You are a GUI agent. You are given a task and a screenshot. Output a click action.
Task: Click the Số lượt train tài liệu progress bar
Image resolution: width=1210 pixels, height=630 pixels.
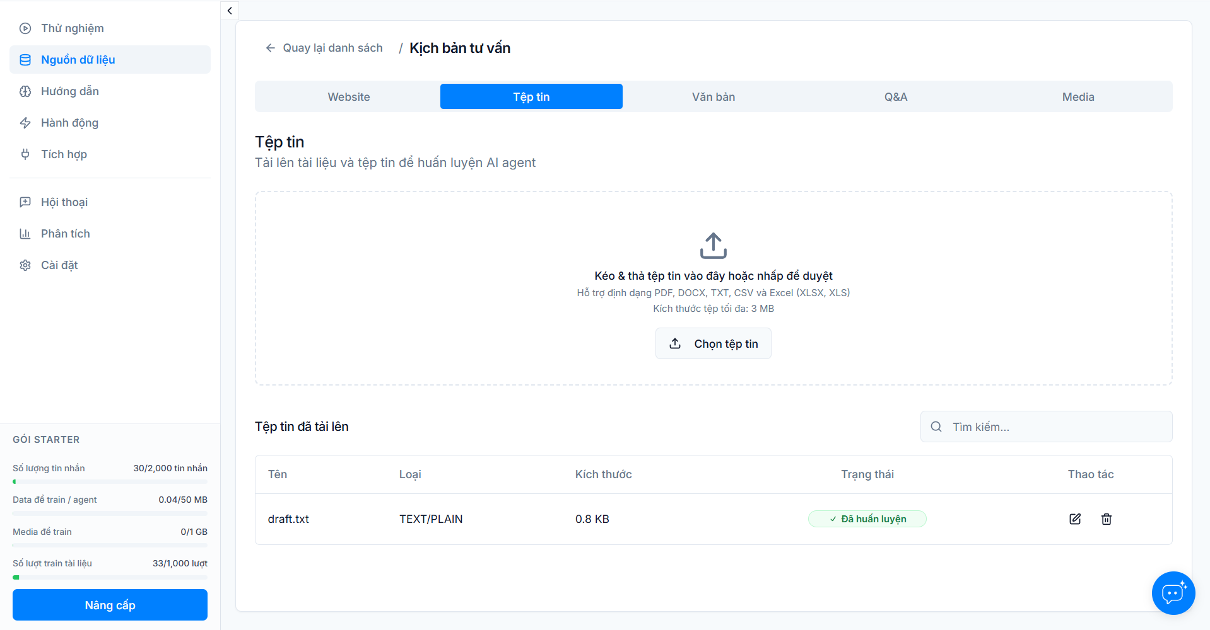coord(110,577)
